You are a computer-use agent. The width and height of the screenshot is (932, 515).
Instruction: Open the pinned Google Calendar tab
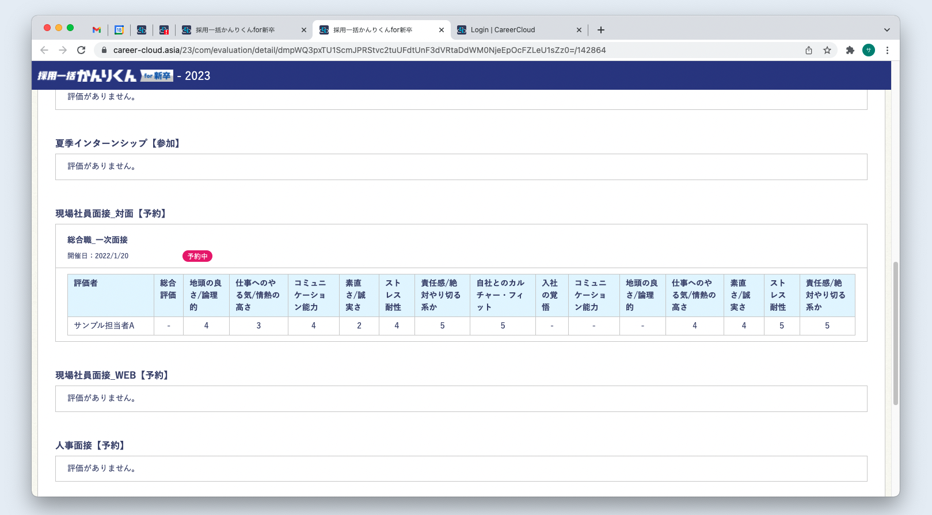[119, 30]
